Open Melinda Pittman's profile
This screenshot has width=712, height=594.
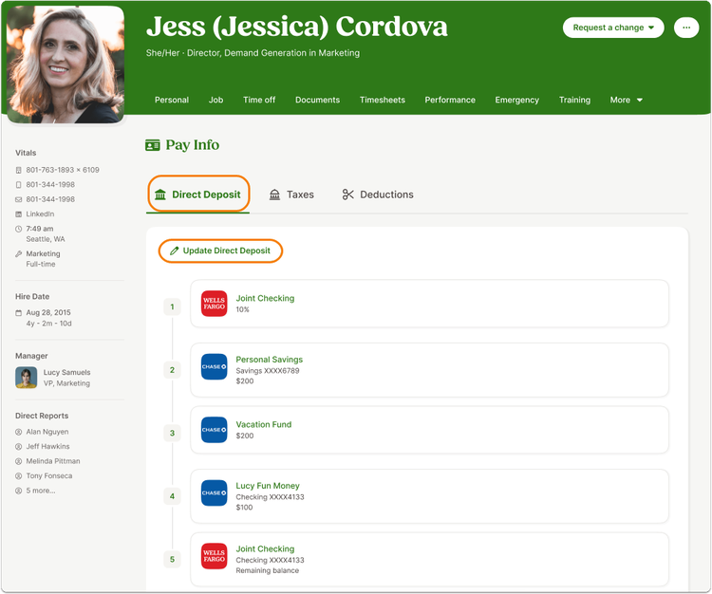[x=53, y=461]
